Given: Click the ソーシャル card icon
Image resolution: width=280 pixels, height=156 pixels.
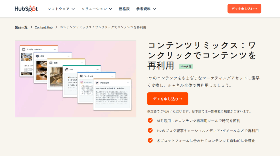Looking at the screenshot, I should pyautogui.click(x=81, y=76).
